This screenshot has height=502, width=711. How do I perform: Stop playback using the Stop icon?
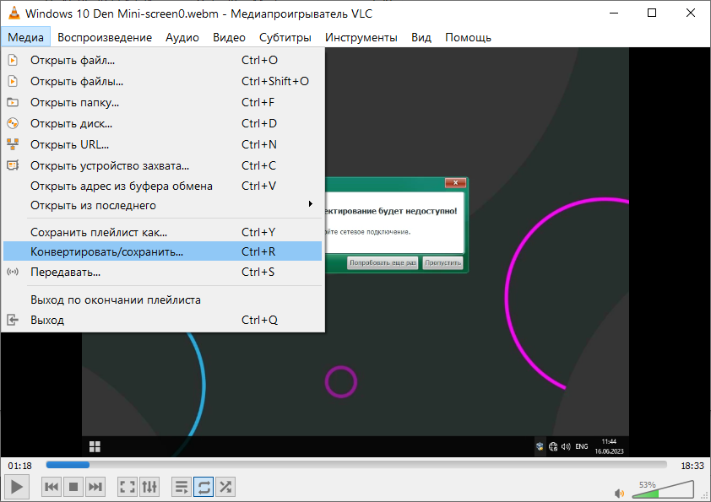pyautogui.click(x=73, y=486)
